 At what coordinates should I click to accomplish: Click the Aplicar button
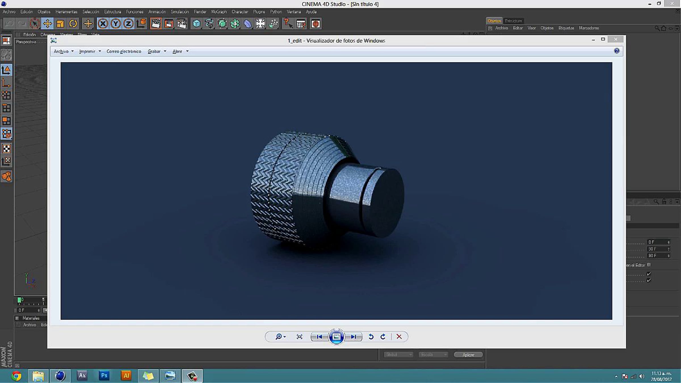pos(468,355)
